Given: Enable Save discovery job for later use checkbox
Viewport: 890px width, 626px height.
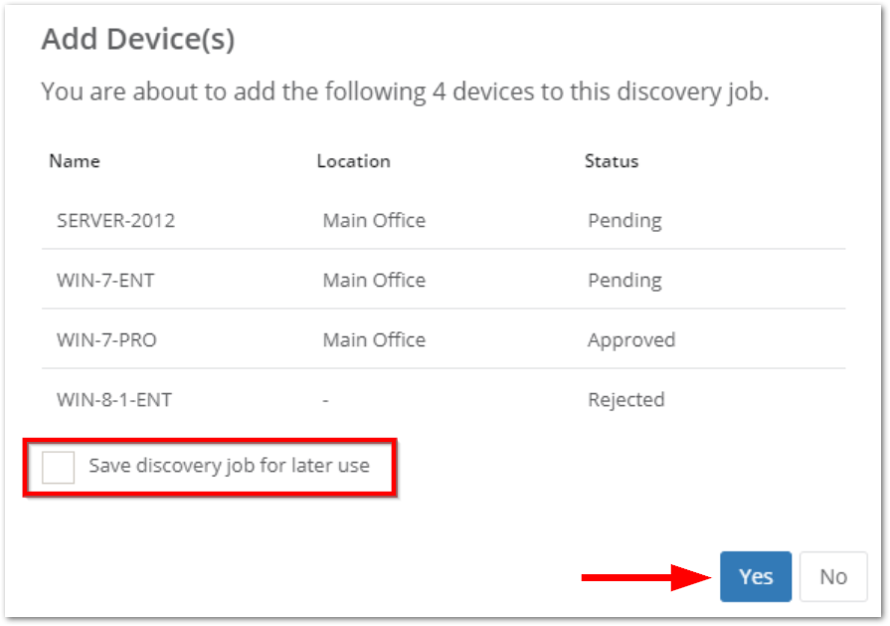Looking at the screenshot, I should click(59, 466).
